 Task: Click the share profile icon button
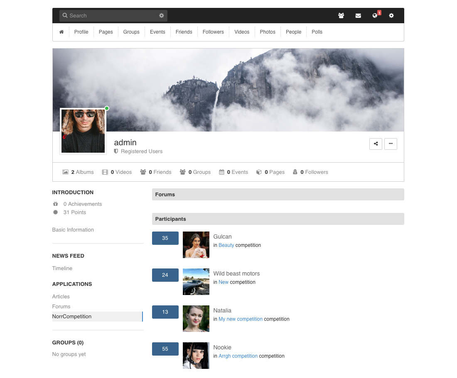[x=376, y=144]
